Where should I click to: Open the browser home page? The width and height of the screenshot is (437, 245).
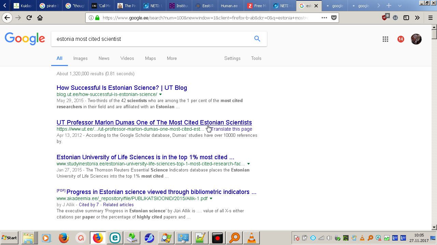tap(40, 18)
